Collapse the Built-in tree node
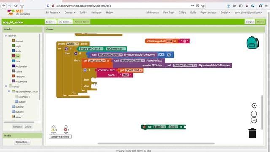 pyautogui.click(x=5, y=35)
